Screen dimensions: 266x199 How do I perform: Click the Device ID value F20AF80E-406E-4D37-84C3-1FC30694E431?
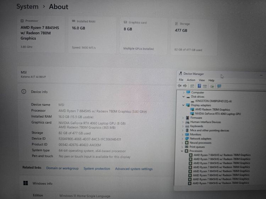(90, 139)
